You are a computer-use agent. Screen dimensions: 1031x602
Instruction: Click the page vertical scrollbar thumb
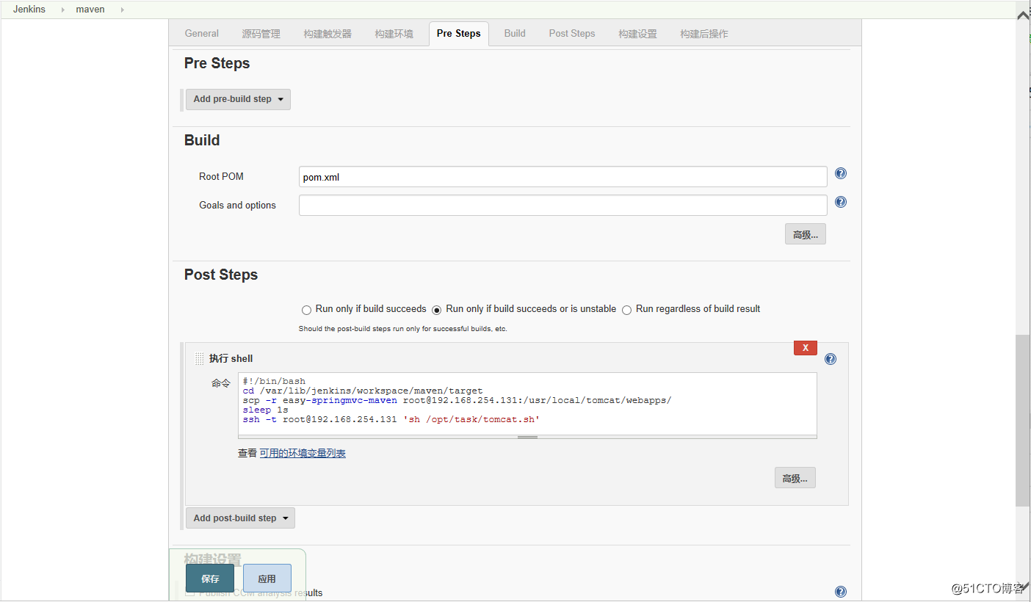click(1022, 421)
